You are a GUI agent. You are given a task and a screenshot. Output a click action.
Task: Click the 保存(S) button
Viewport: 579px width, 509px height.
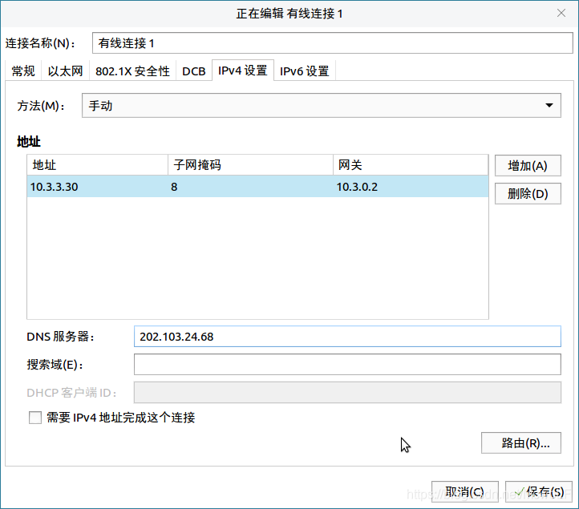[x=539, y=491]
